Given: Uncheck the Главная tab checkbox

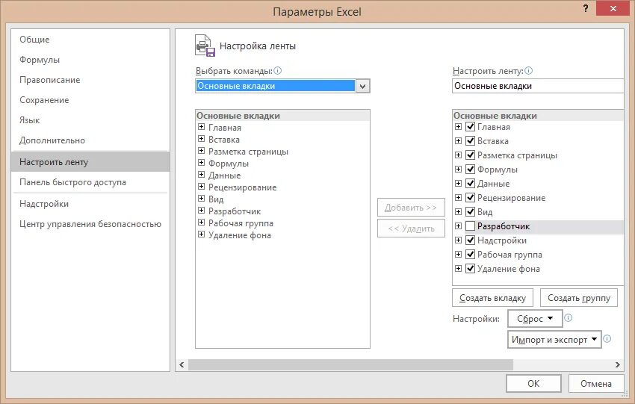Looking at the screenshot, I should pyautogui.click(x=470, y=127).
